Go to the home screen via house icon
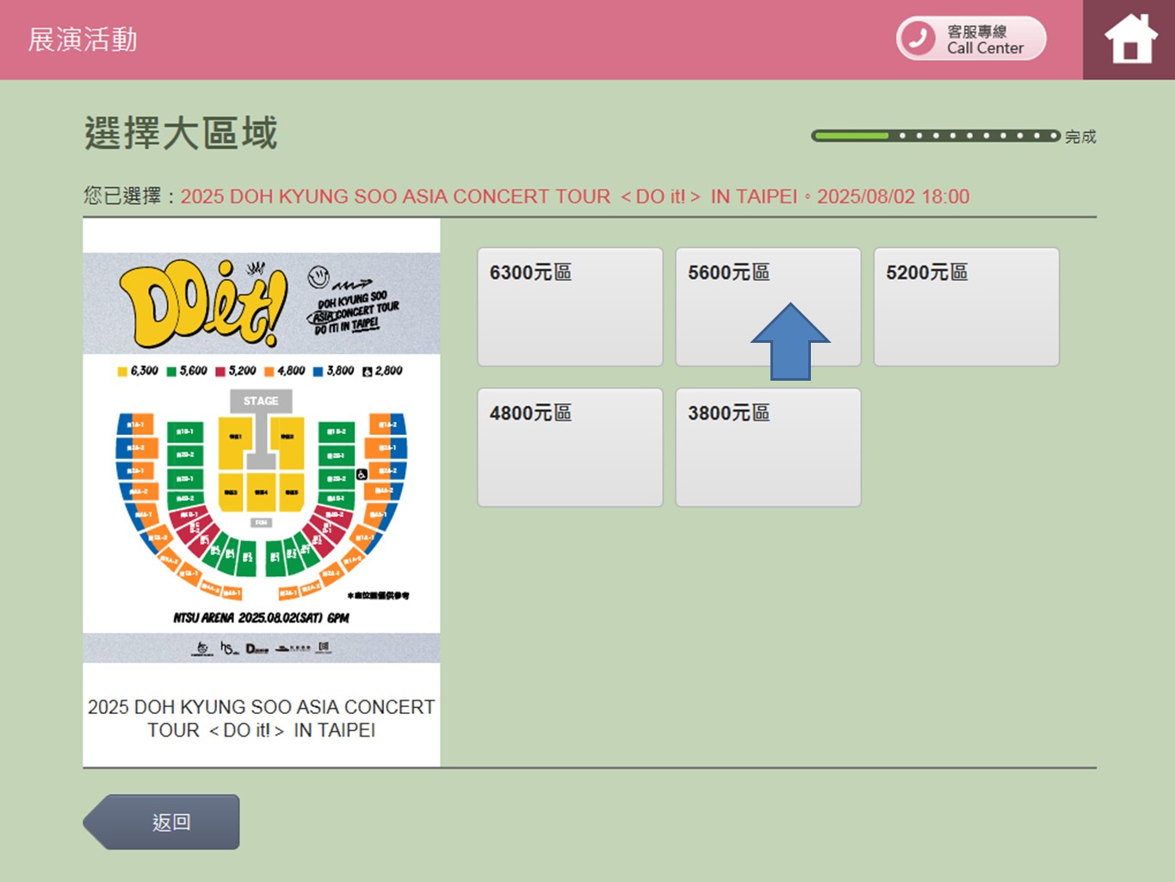 1129,40
